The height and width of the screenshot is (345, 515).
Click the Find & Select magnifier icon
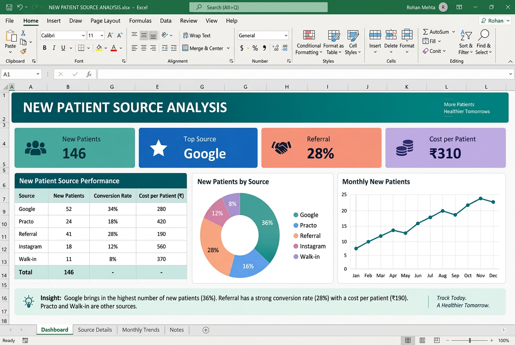click(x=484, y=35)
